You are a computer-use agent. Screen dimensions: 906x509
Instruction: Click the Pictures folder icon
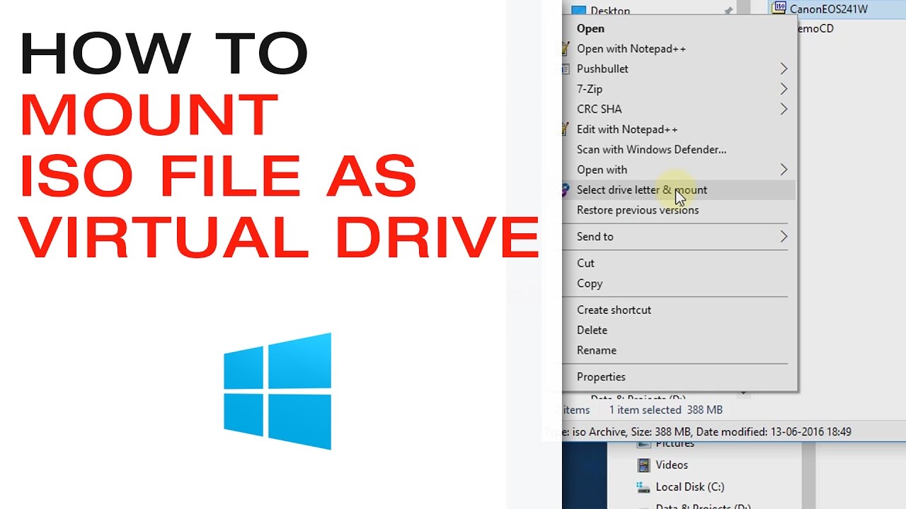[643, 444]
